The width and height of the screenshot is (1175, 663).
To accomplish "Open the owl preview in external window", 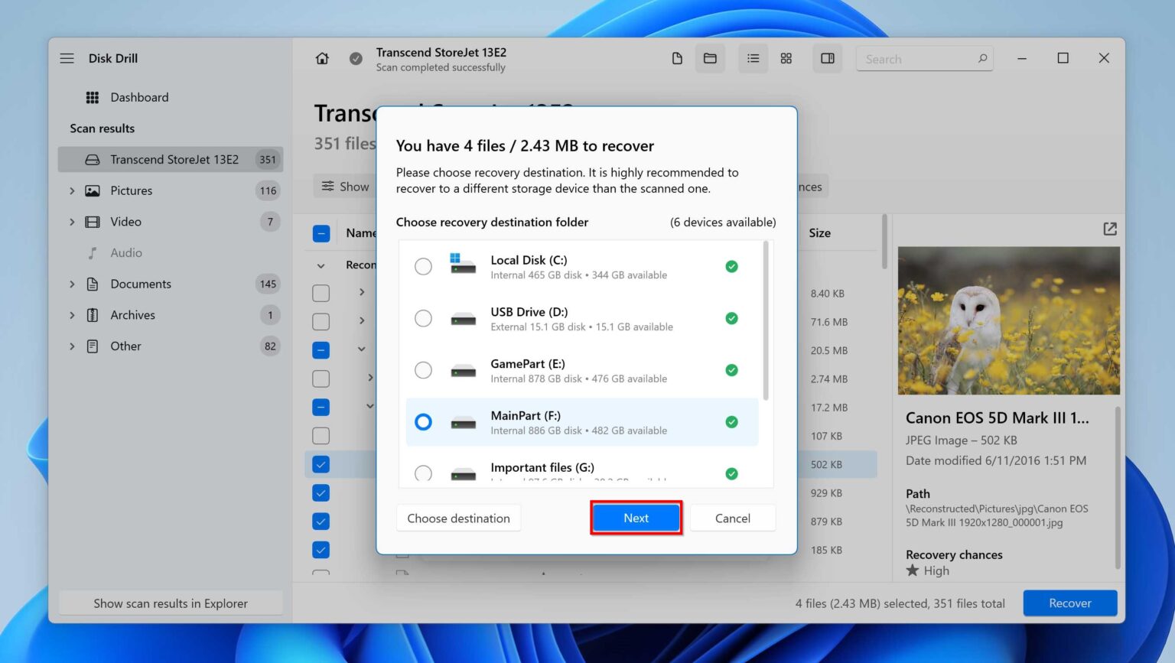I will pyautogui.click(x=1109, y=229).
